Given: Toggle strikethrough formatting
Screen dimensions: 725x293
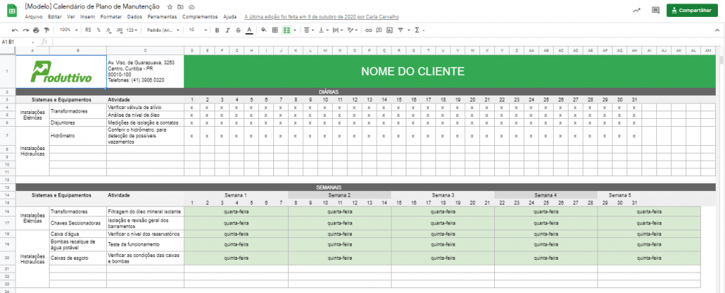Looking at the screenshot, I should click(238, 30).
